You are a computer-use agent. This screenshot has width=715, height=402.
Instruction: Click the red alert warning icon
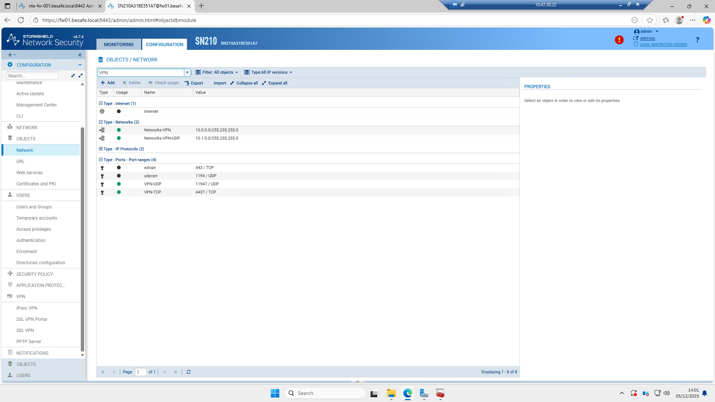coord(619,40)
